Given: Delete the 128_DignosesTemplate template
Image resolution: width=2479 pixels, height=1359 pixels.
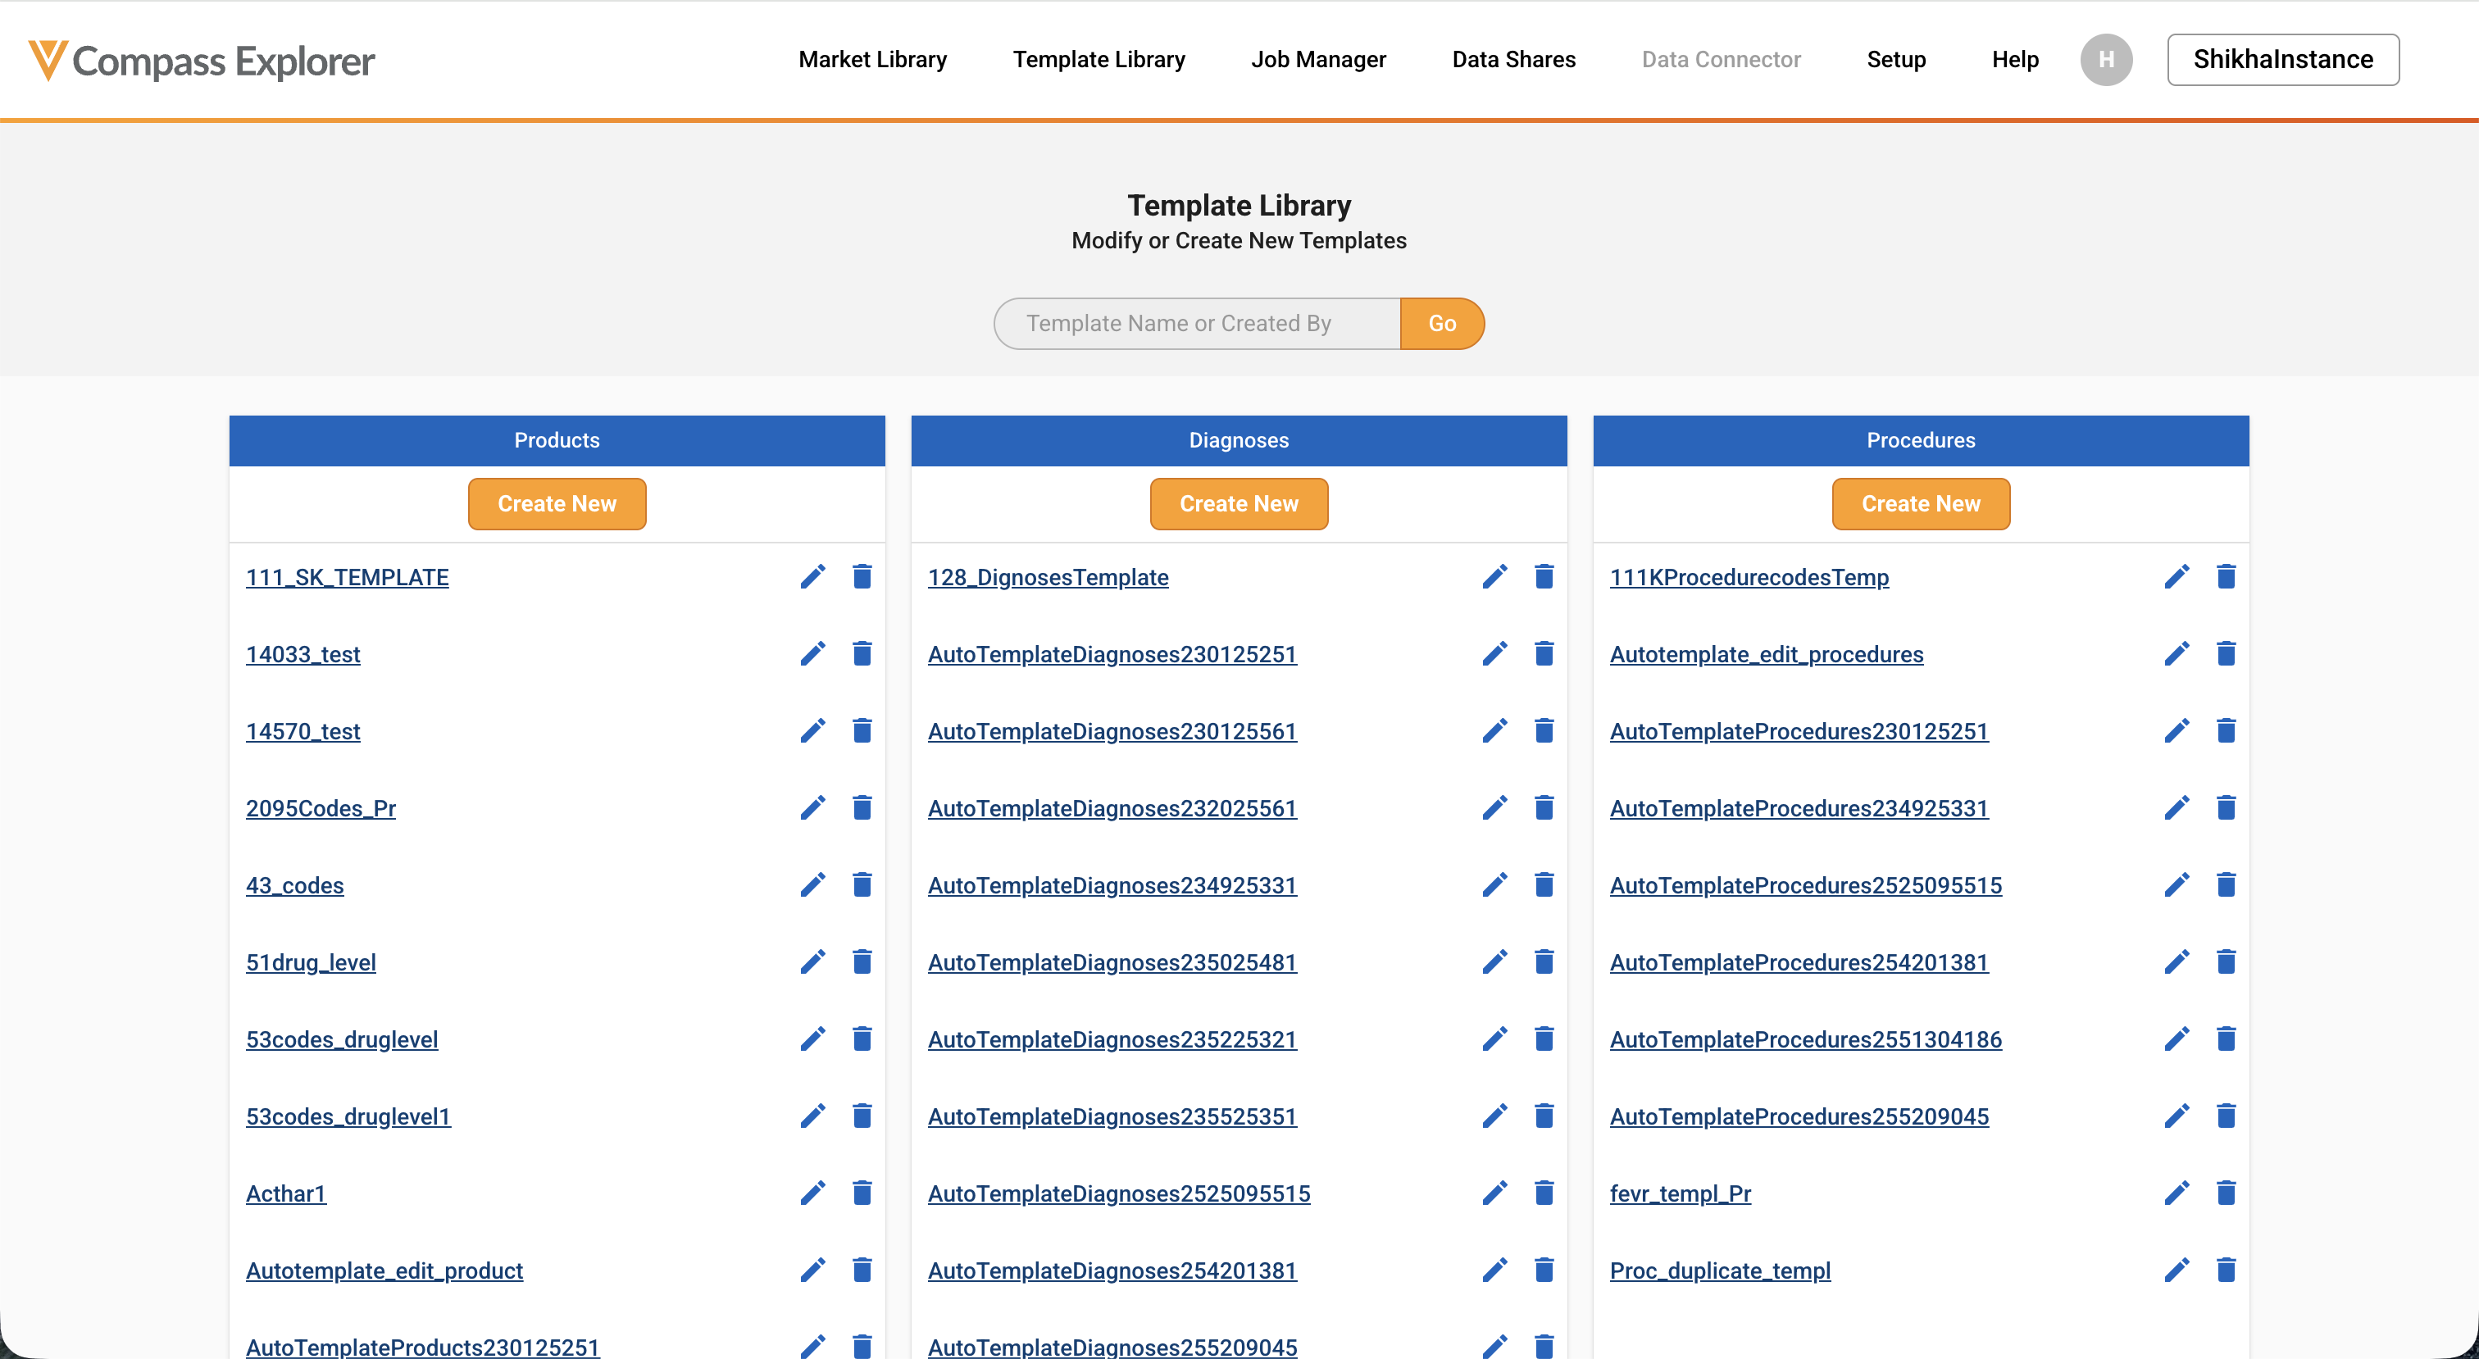Looking at the screenshot, I should [x=1544, y=576].
